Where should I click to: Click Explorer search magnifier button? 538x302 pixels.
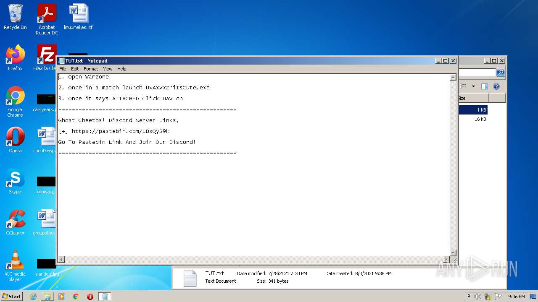[501, 73]
